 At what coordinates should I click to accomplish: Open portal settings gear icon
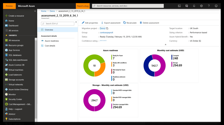tap(201, 6)
